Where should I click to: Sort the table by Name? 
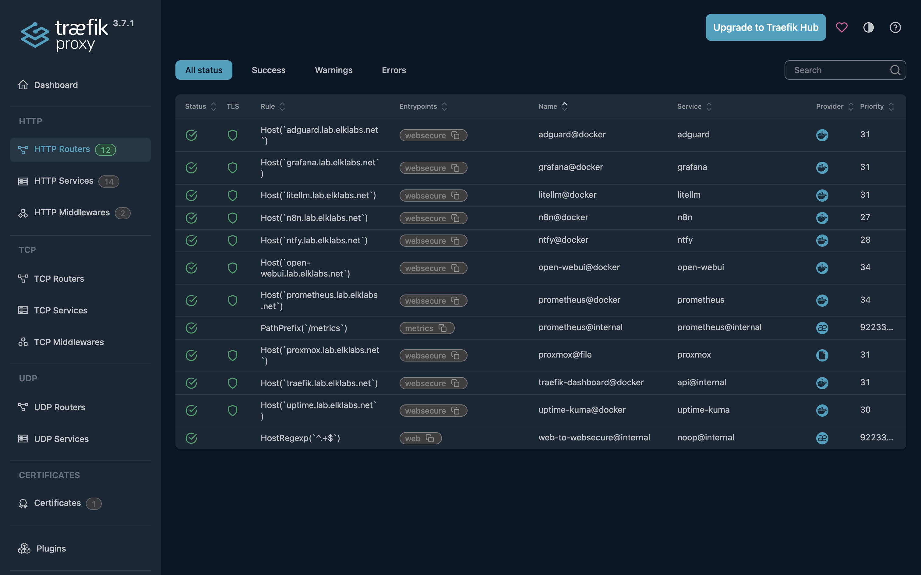tap(552, 107)
